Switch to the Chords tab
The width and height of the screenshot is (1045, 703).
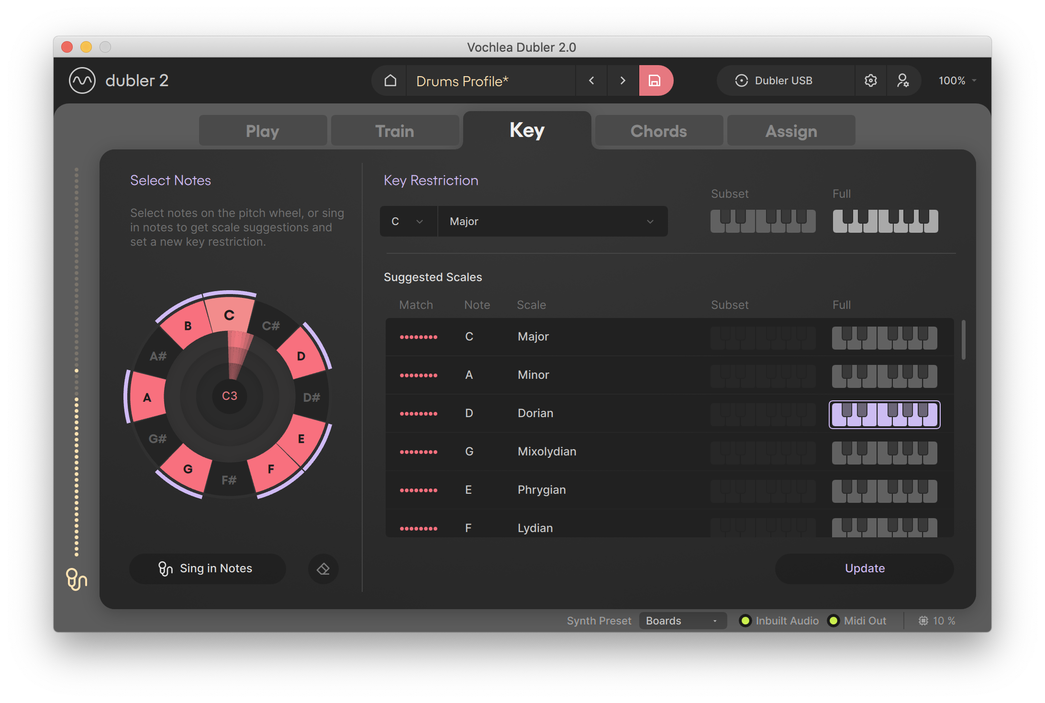tap(659, 131)
